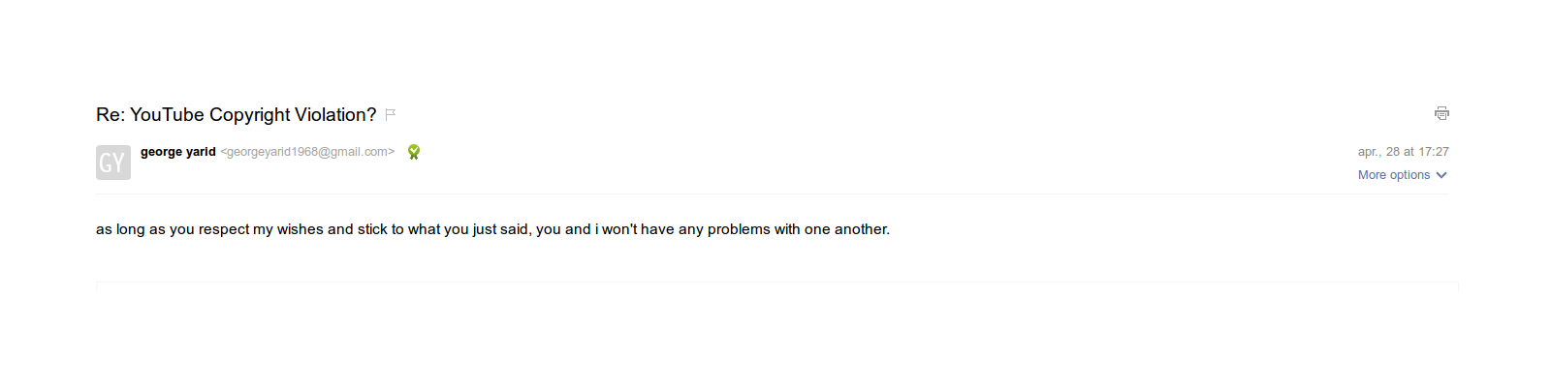The width and height of the screenshot is (1551, 387).
Task: Open the More options link
Action: (x=1393, y=175)
